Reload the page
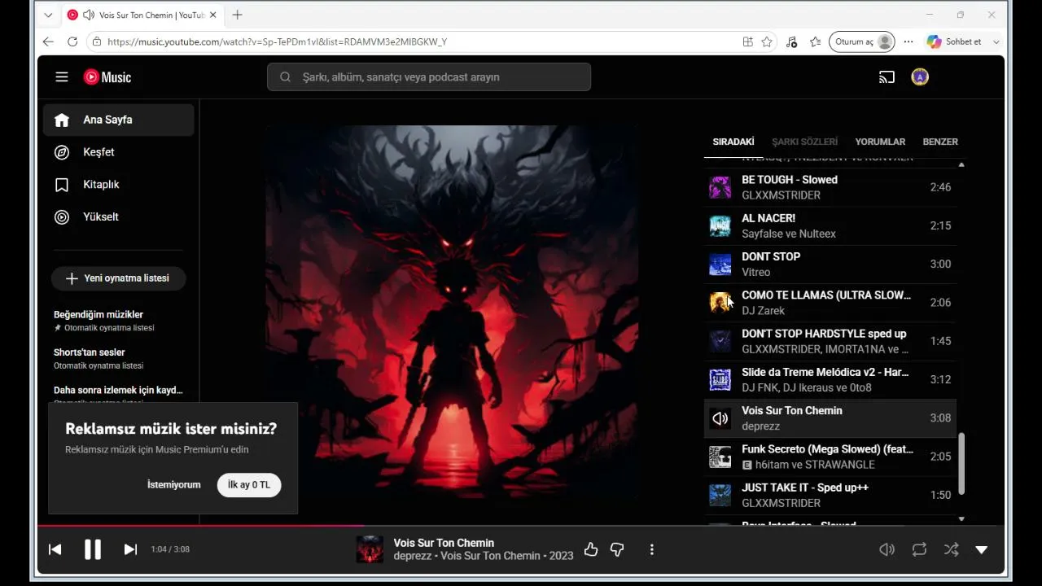The height and width of the screenshot is (586, 1042). pos(72,42)
